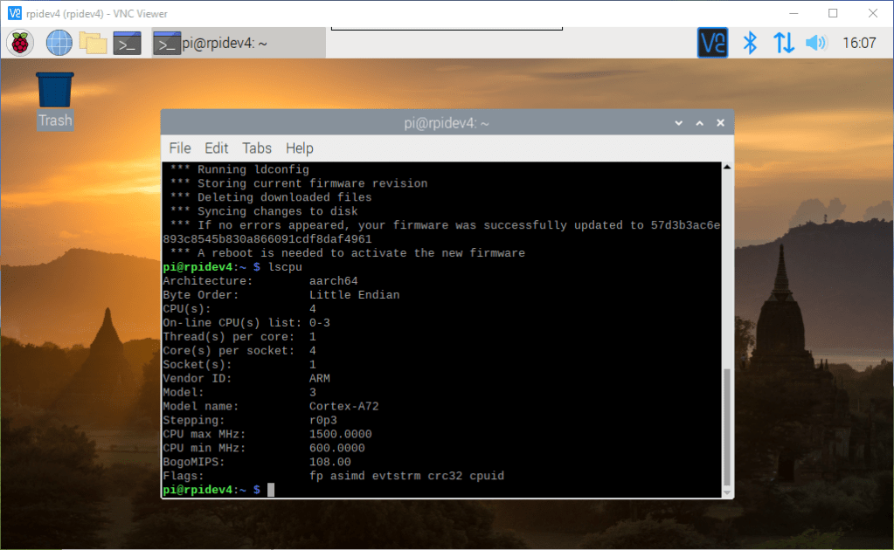Click the up chevron on the terminal titlebar

[x=699, y=123]
